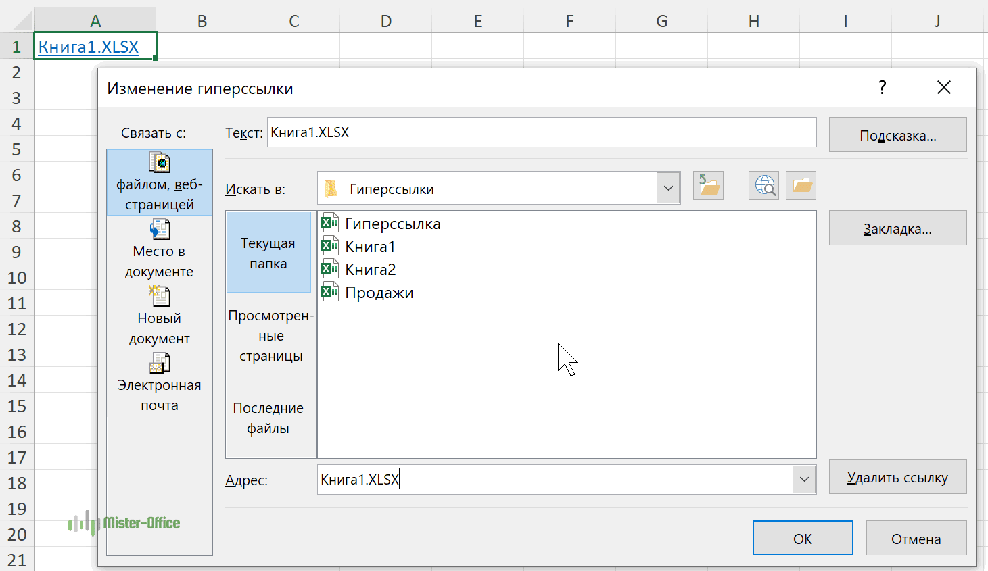
Task: Click the 'Up one folder' icon
Action: tap(708, 186)
